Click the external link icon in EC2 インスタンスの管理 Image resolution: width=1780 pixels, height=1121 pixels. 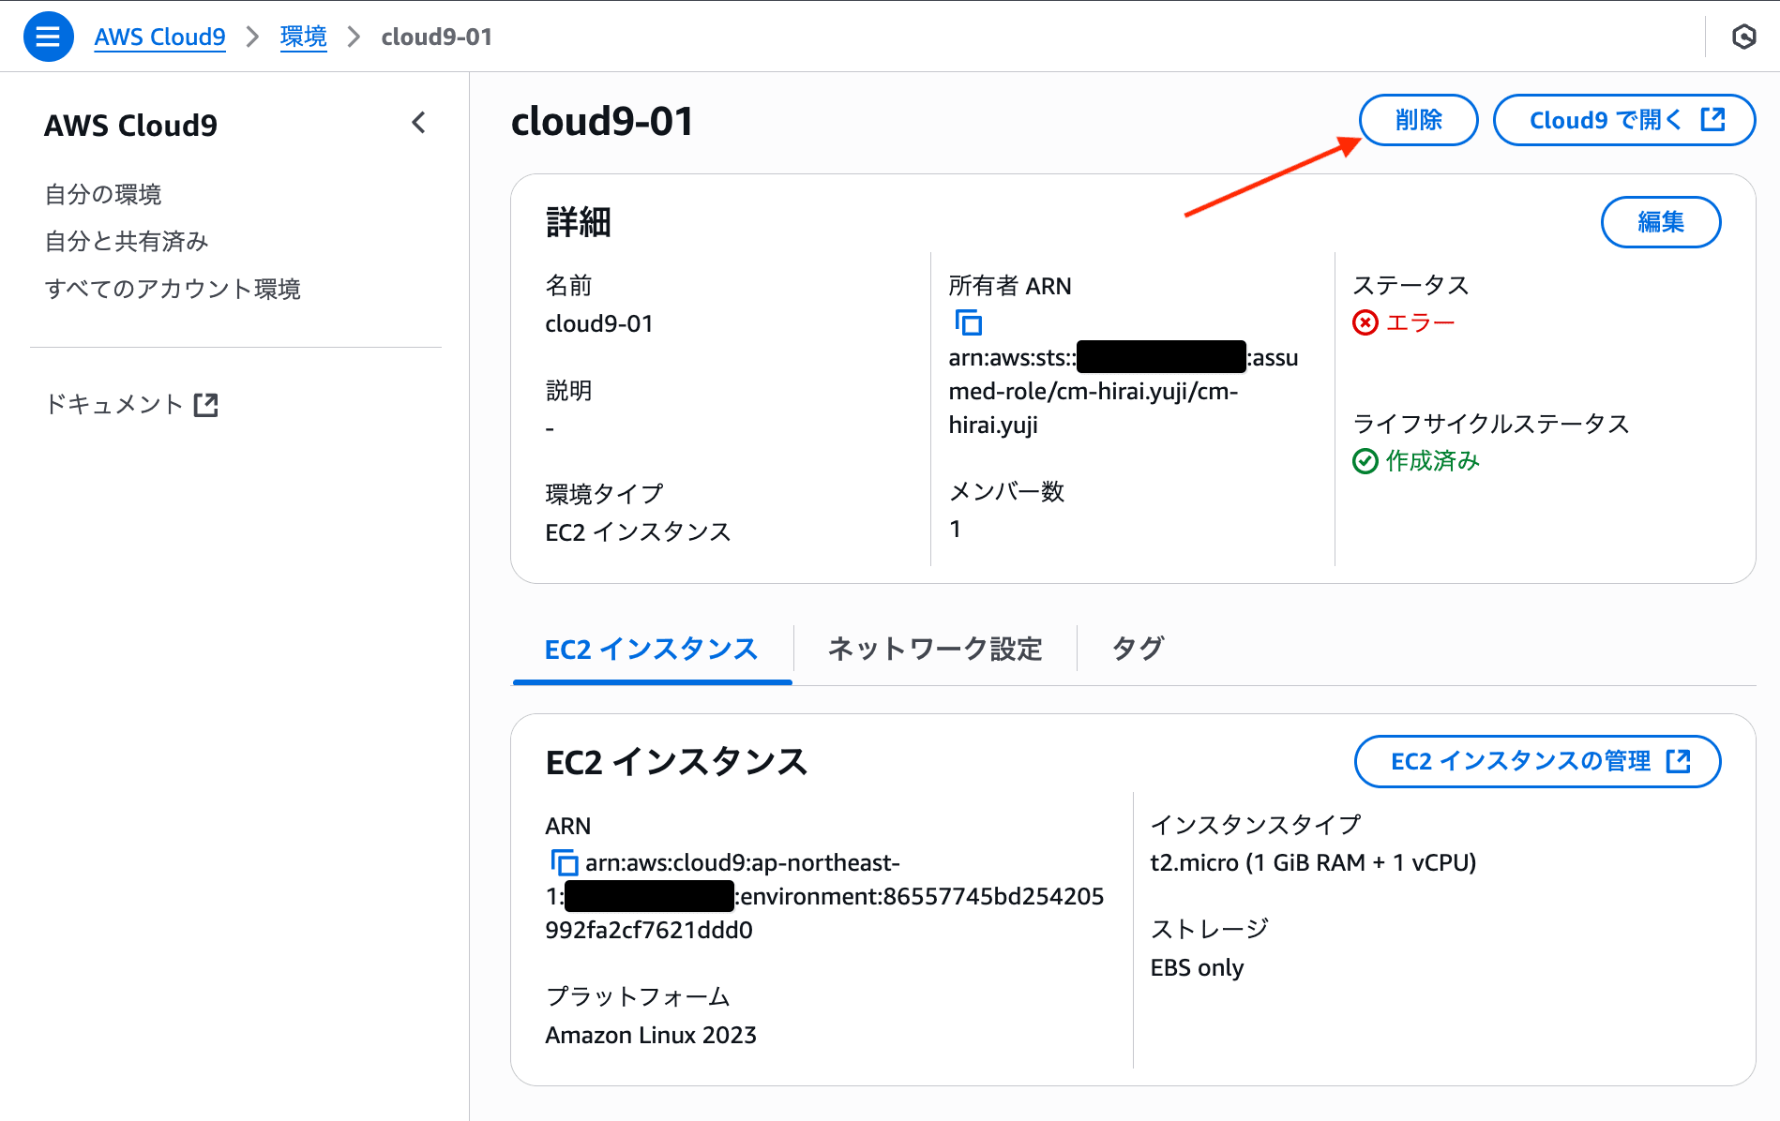[1679, 761]
